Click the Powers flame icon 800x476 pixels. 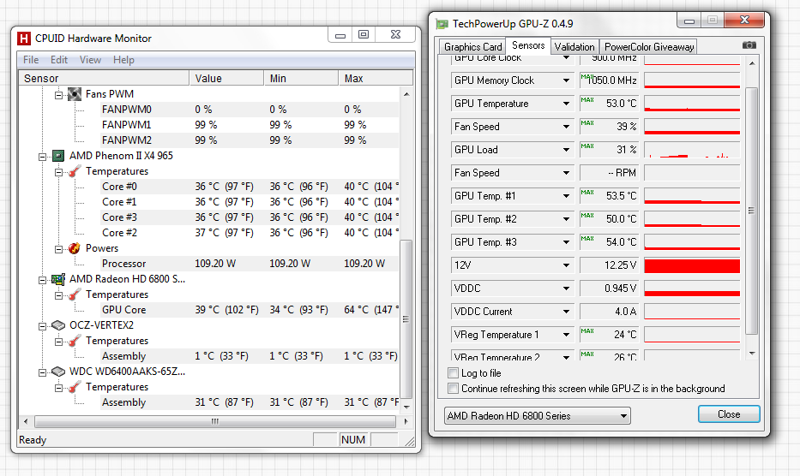pyautogui.click(x=75, y=248)
